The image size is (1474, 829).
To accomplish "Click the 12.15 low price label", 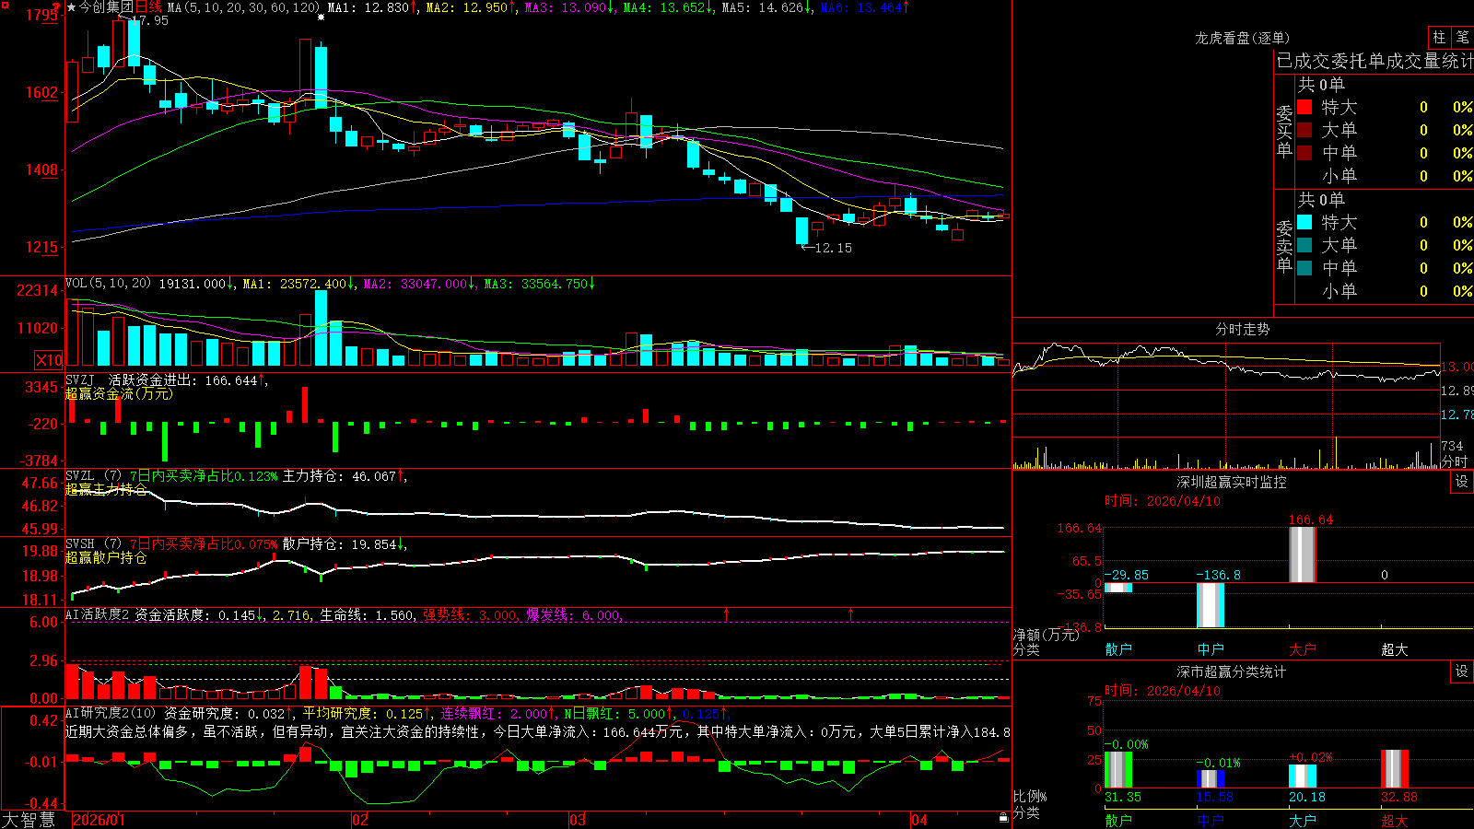I will pyautogui.click(x=834, y=248).
